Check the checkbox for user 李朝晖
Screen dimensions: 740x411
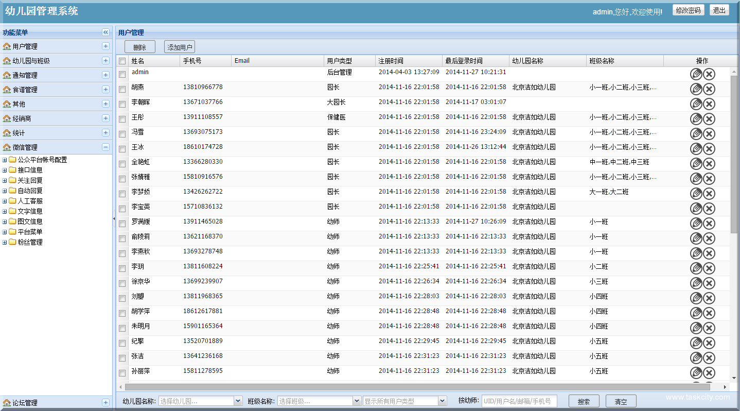click(x=122, y=104)
